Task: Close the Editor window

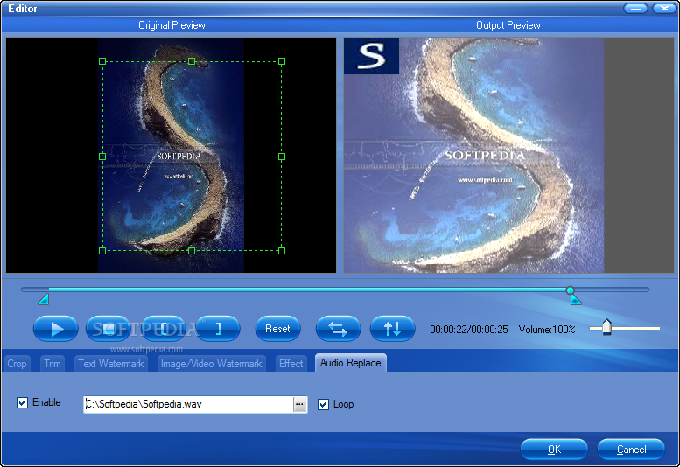Action: [x=663, y=8]
